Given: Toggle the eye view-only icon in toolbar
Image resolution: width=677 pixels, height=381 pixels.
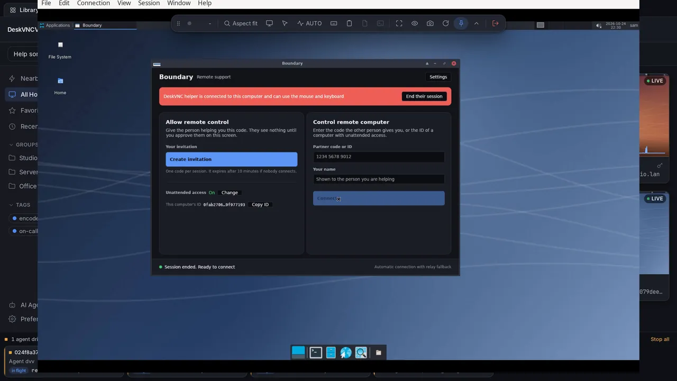Looking at the screenshot, I should 415,23.
